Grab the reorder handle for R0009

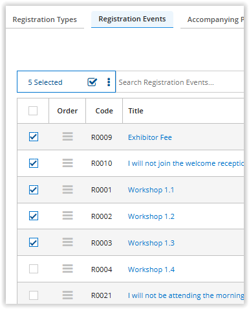click(x=68, y=137)
